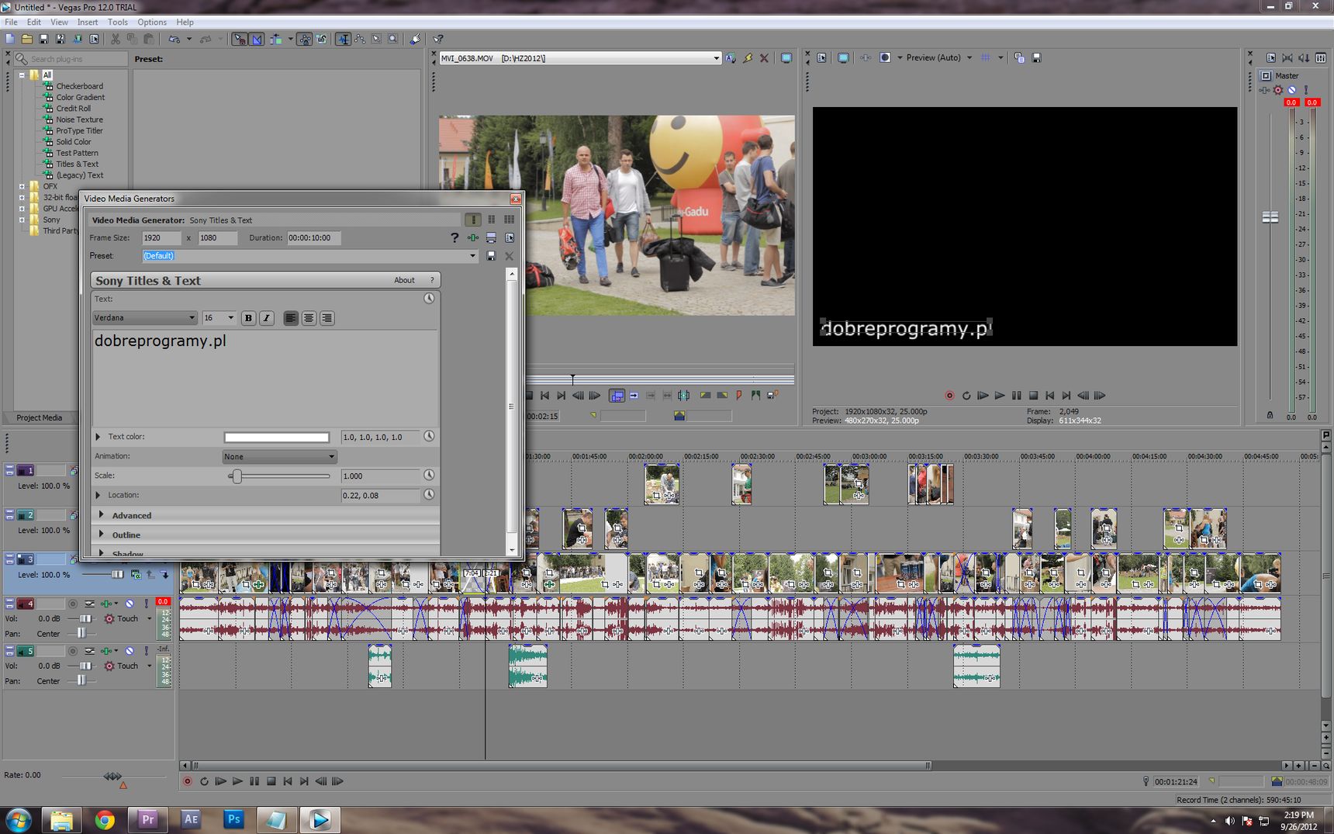Arm audio track 5 for record
1334x834 pixels.
pyautogui.click(x=73, y=651)
